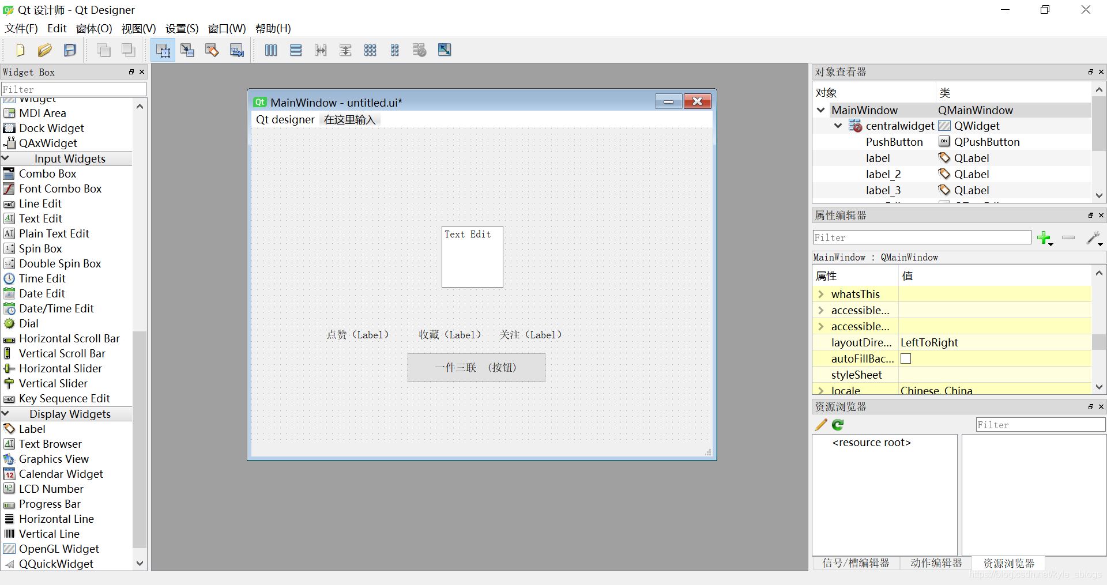Image resolution: width=1107 pixels, height=585 pixels.
Task: Create a new form with the New icon
Action: coord(20,50)
